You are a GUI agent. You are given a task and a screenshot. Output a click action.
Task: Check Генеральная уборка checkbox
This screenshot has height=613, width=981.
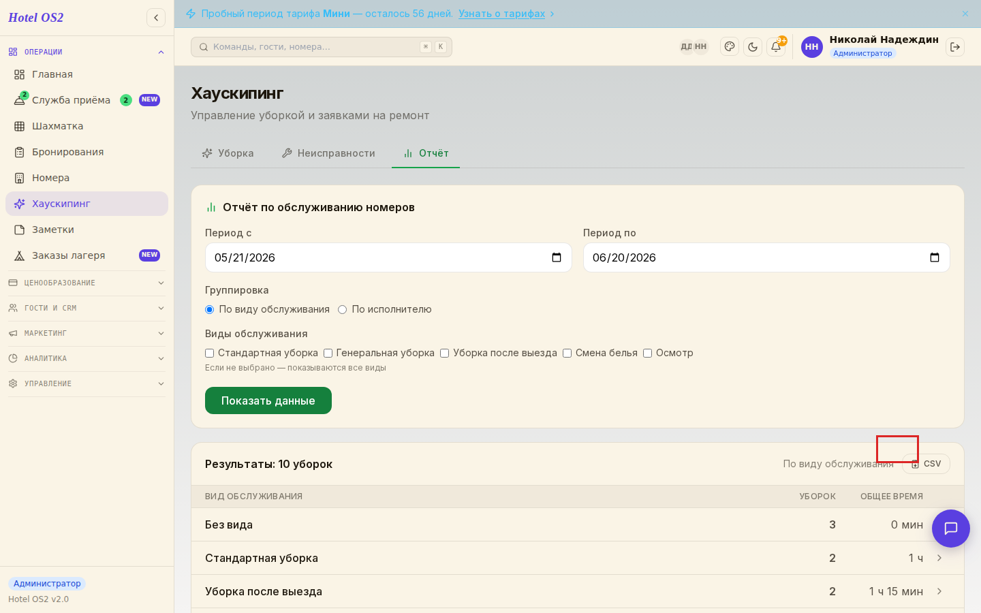[x=328, y=353]
